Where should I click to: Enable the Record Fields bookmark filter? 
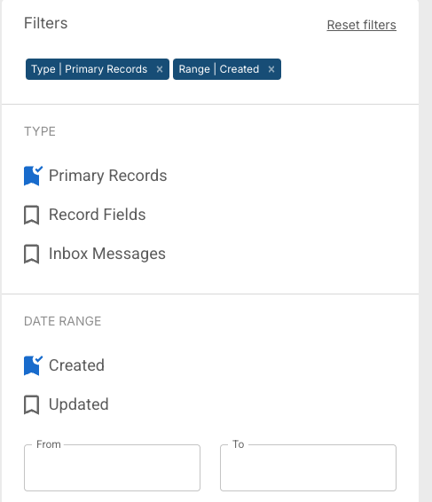coord(32,215)
